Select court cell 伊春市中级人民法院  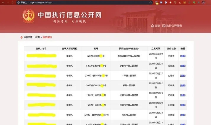point(129,66)
